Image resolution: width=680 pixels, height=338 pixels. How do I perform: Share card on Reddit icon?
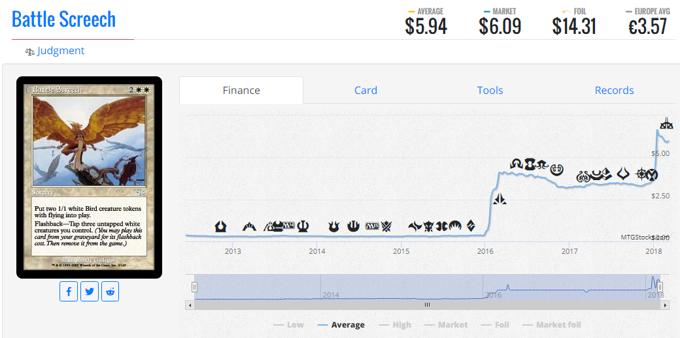click(110, 291)
